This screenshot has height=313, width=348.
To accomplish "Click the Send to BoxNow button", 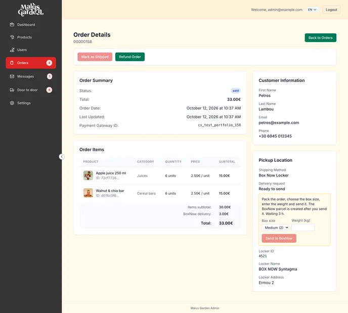I will point(279,238).
